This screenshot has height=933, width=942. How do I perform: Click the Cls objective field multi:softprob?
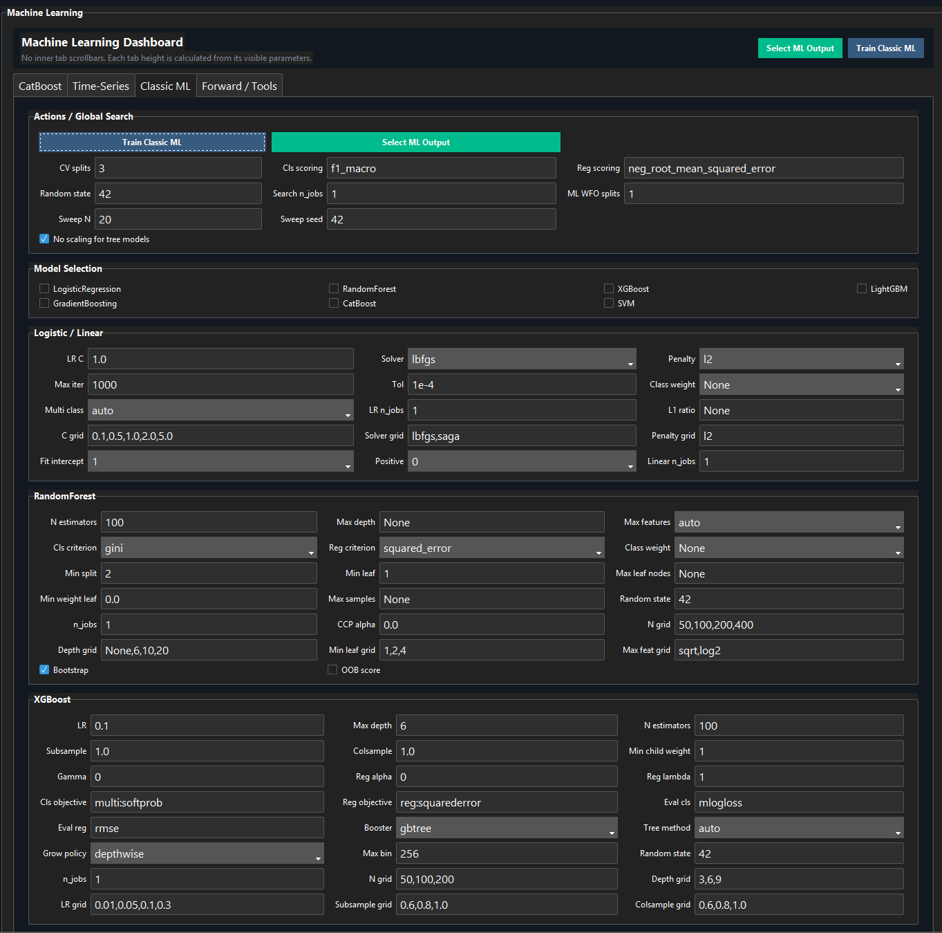(x=207, y=802)
